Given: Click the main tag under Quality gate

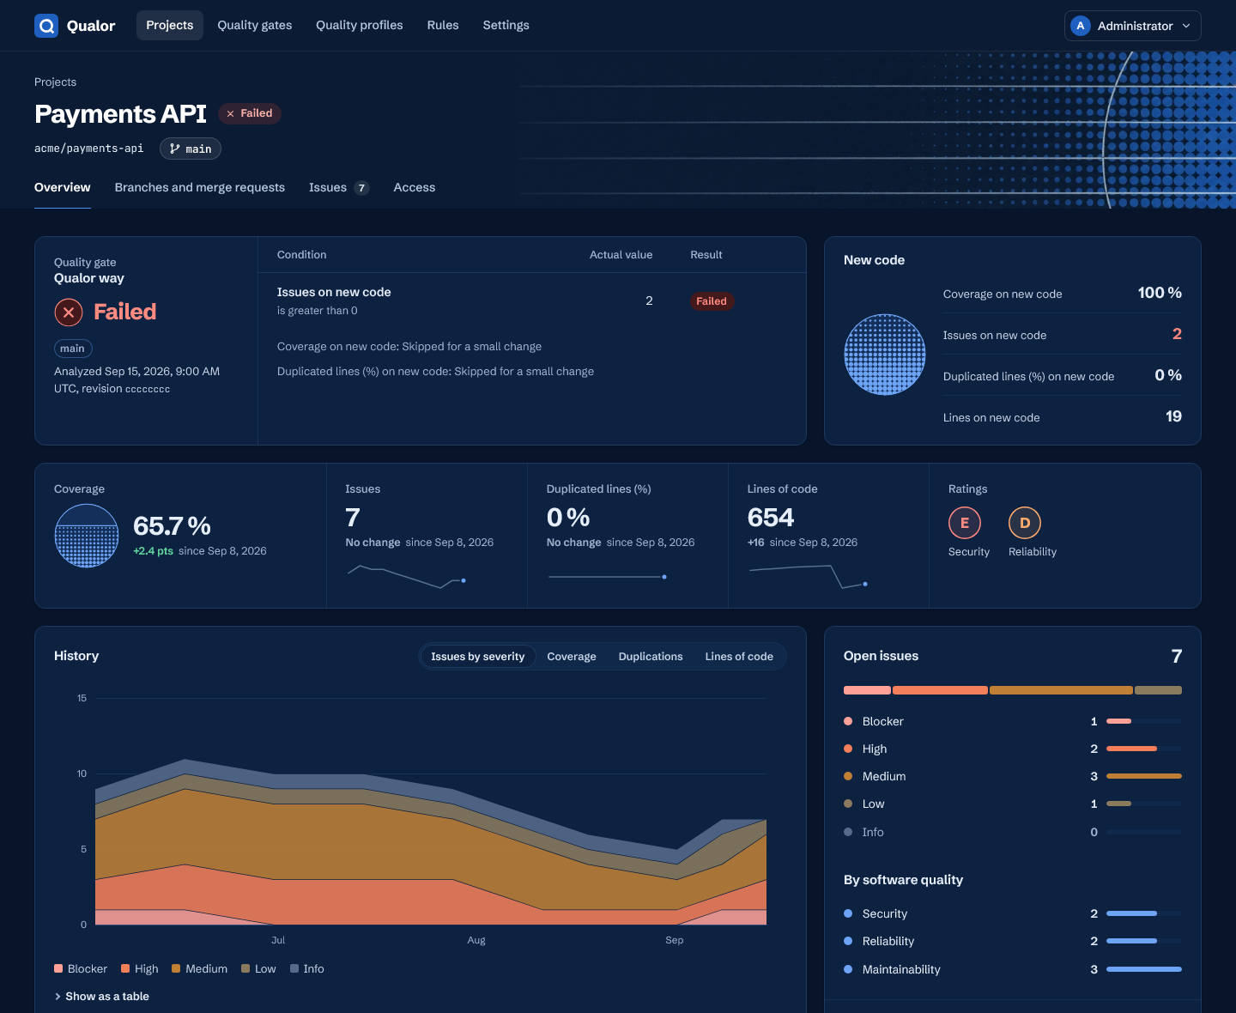Looking at the screenshot, I should [73, 349].
